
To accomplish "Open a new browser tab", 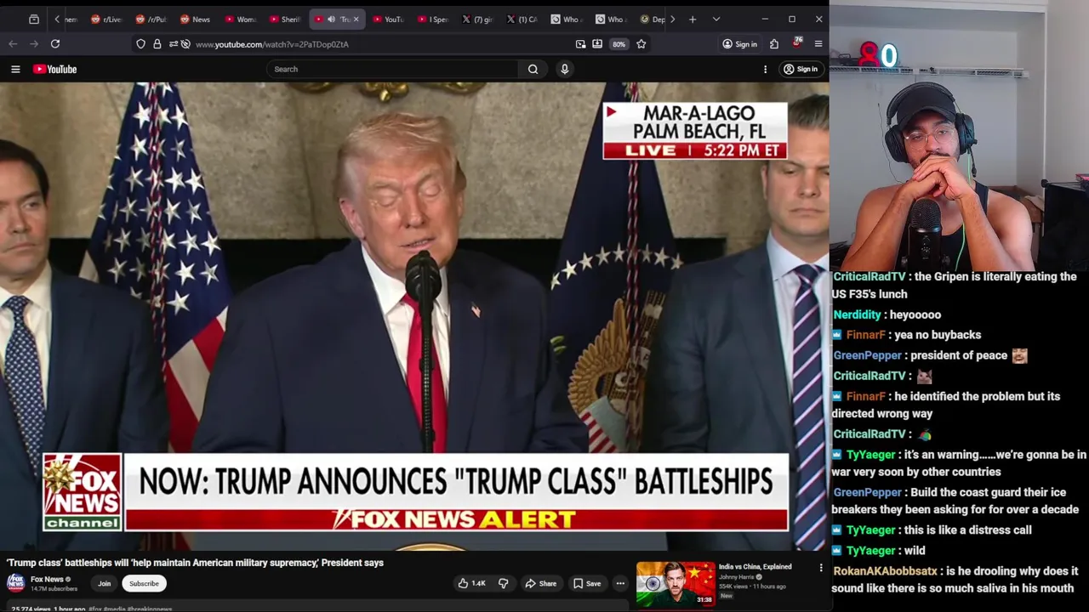I will 693,19.
